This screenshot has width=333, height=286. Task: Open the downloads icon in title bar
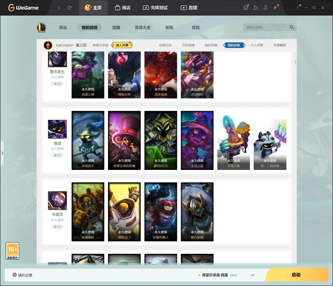[x=265, y=8]
